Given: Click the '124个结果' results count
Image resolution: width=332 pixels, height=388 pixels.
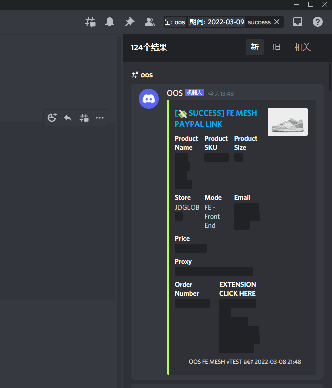Looking at the screenshot, I should 149,47.
